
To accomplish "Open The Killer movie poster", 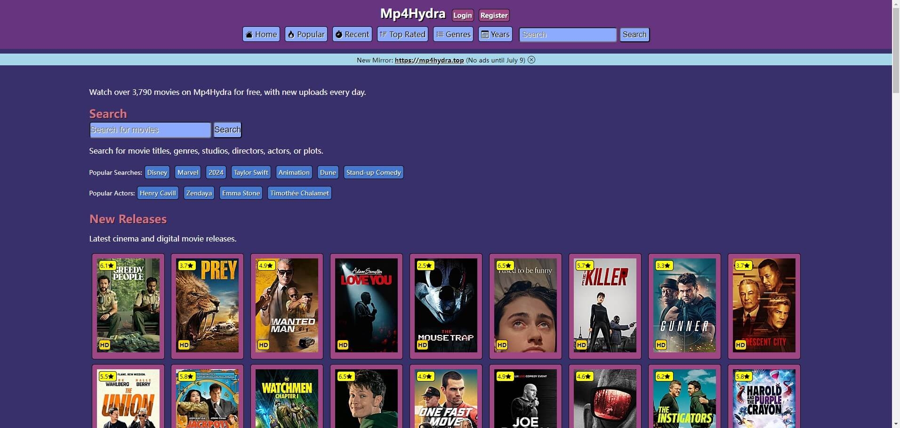I will (x=605, y=305).
